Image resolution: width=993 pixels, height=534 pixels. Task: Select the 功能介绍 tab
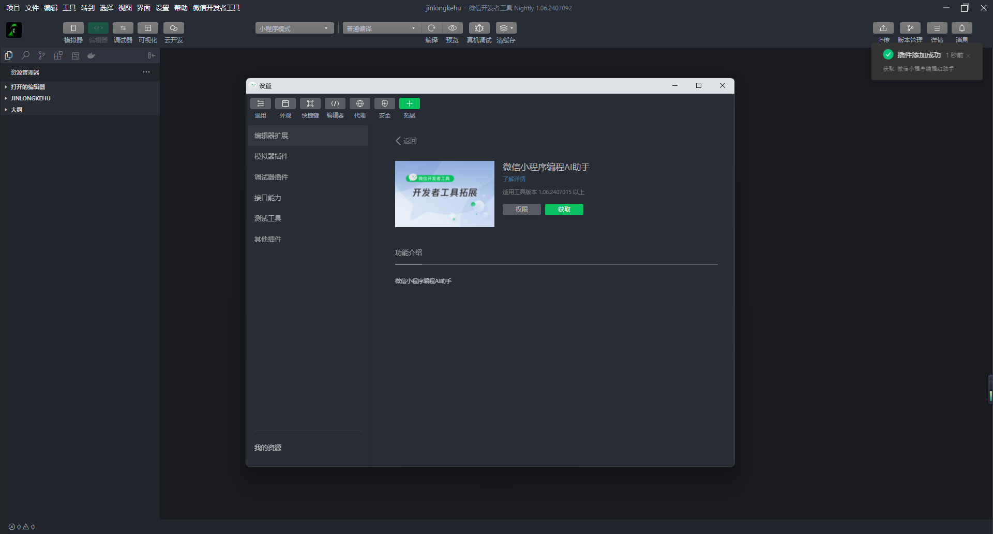click(409, 253)
